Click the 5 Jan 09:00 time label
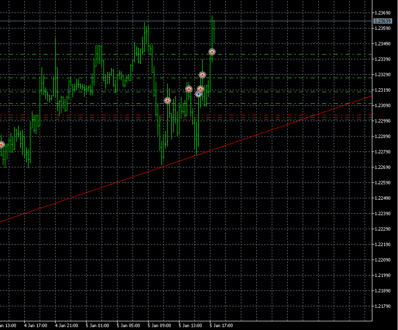The width and height of the screenshot is (398, 330). [x=159, y=325]
